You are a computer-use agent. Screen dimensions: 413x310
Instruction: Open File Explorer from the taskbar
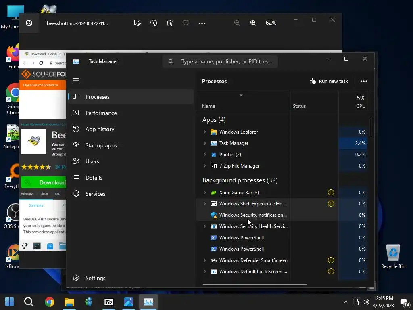click(69, 302)
